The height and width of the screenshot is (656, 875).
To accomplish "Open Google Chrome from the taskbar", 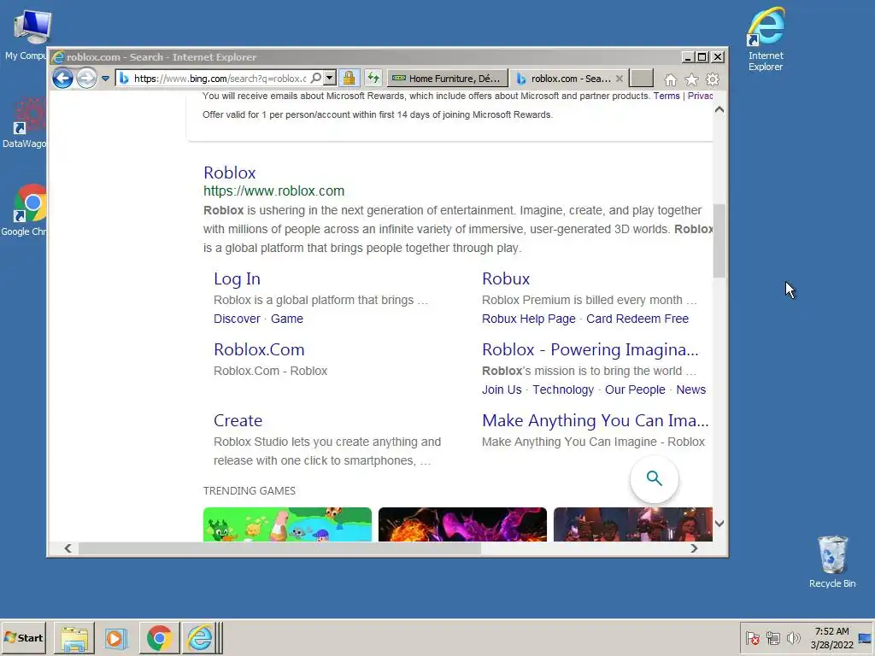I will 160,638.
